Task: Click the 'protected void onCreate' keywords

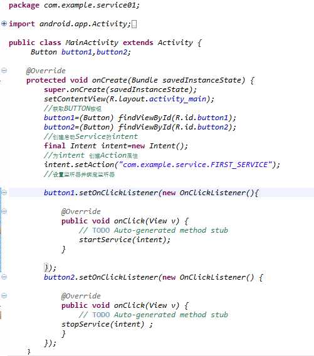Action: (x=76, y=80)
